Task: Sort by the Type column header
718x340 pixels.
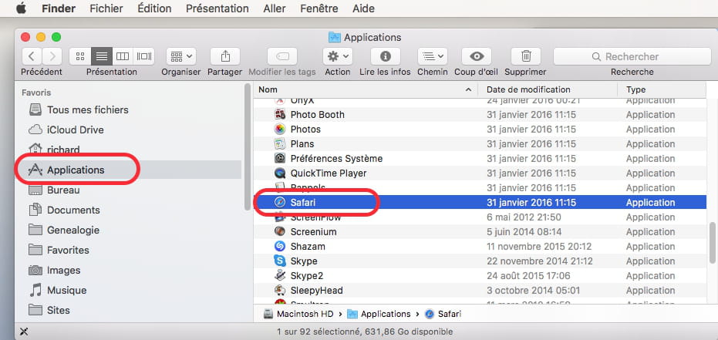Action: coord(662,89)
